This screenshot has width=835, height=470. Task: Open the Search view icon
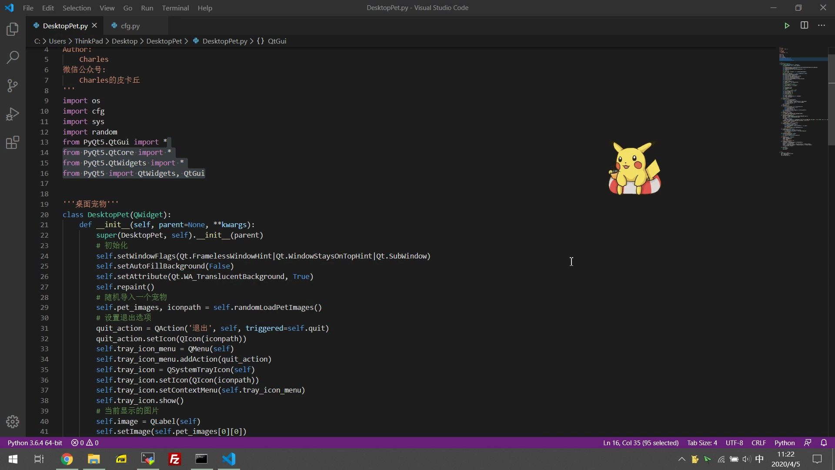point(13,57)
